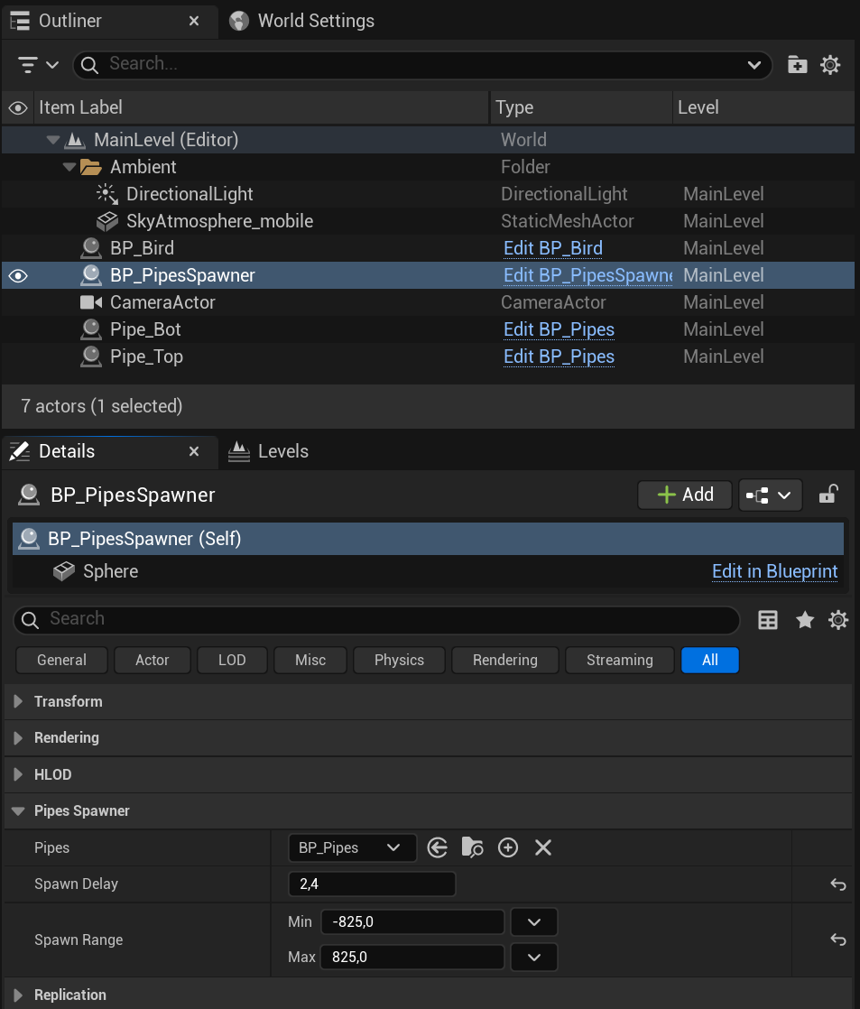This screenshot has width=860, height=1009.
Task: Toggle visibility eye for BP_PipesSpawner
Action: [18, 276]
